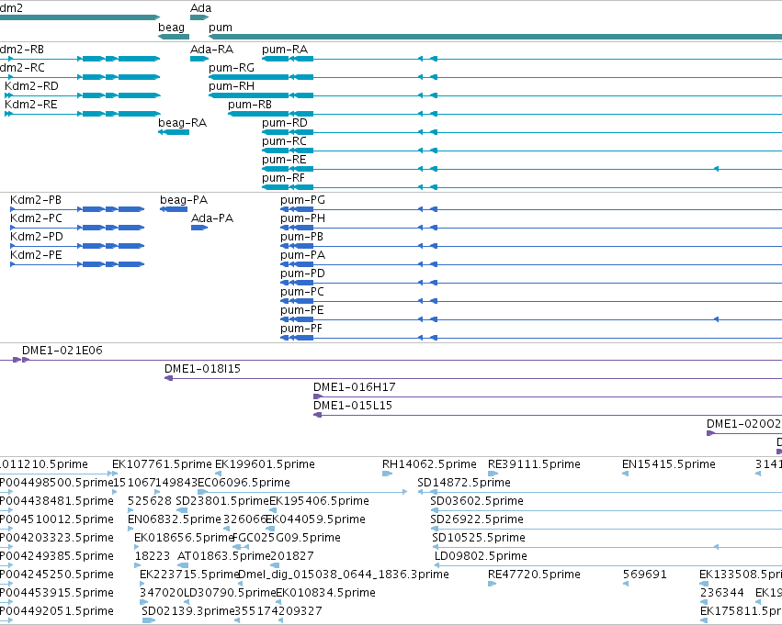Viewport: 782px width, 625px height.
Task: Click protein pum-PC label
Action: point(302,293)
